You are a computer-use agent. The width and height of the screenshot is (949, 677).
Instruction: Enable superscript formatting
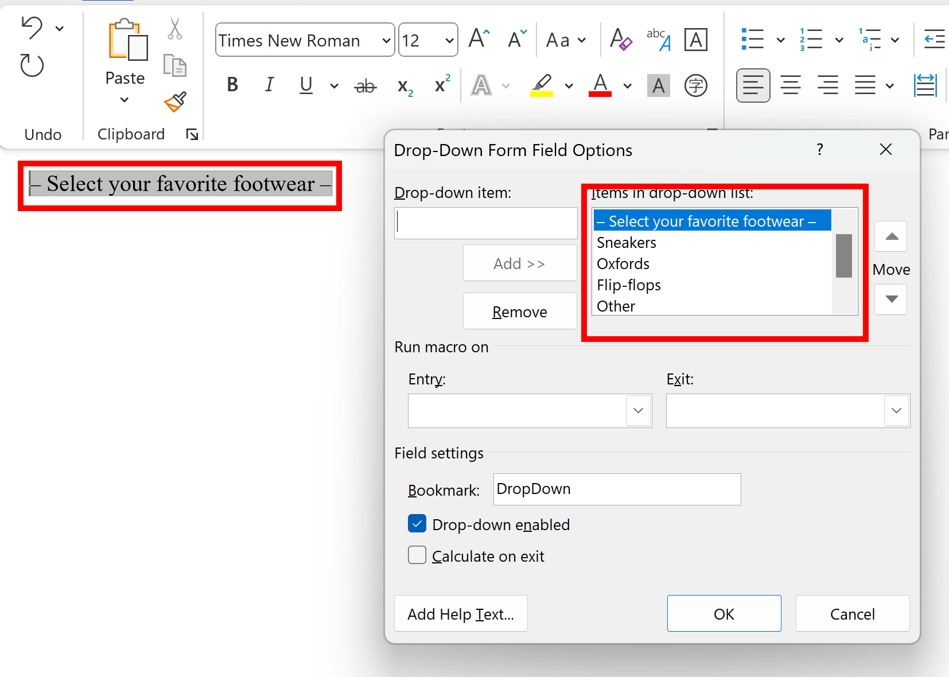pyautogui.click(x=441, y=85)
